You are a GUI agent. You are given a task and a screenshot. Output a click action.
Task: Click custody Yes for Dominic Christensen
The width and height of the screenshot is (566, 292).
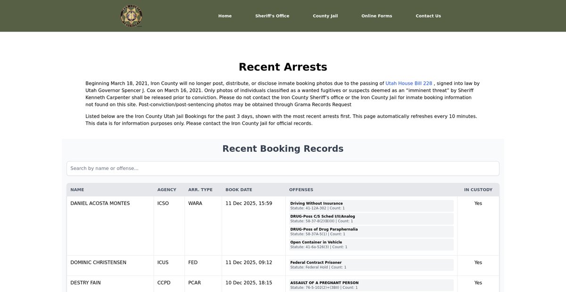(478, 262)
